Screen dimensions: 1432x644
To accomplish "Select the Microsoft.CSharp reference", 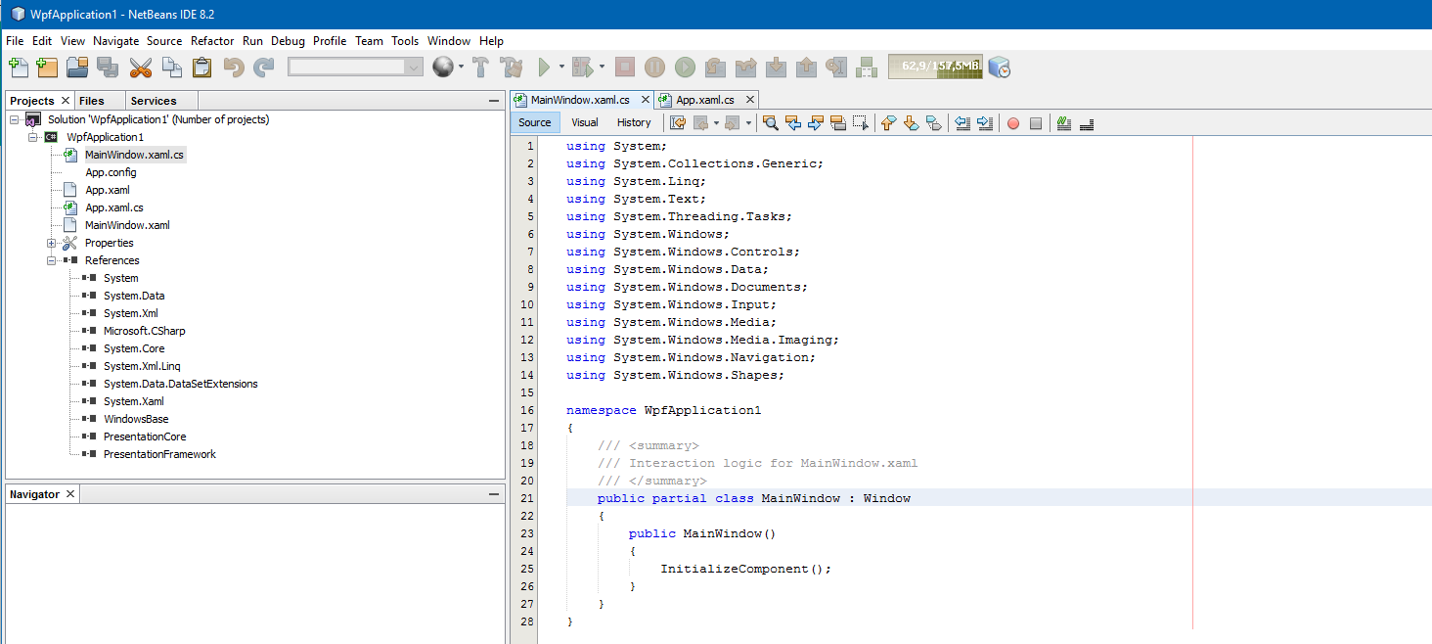I will (144, 331).
